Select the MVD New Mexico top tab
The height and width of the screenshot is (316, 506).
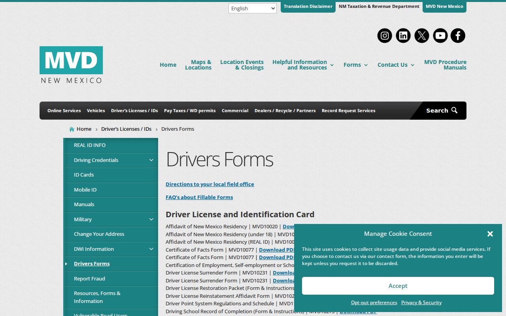(x=444, y=7)
